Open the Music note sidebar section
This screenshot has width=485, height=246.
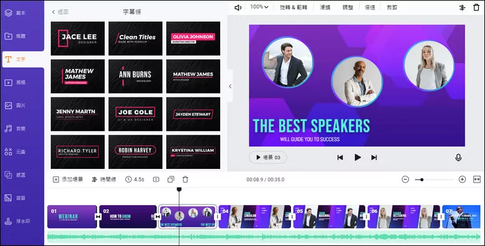[16, 129]
